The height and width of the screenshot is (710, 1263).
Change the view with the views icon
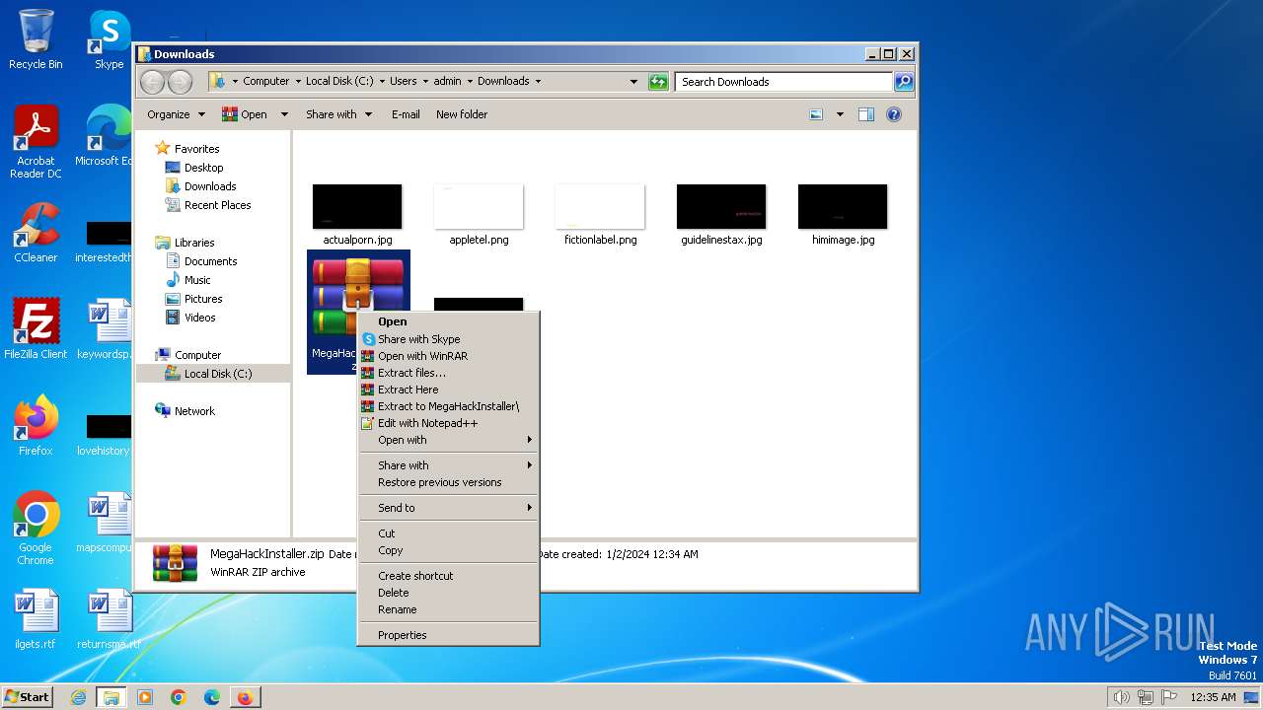816,114
